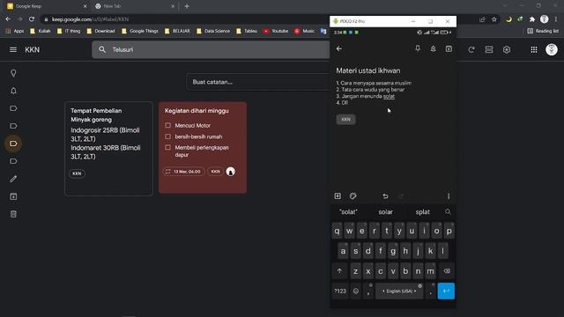Select the highlighted KKN label in sidebar
The width and height of the screenshot is (564, 317).
tap(13, 144)
